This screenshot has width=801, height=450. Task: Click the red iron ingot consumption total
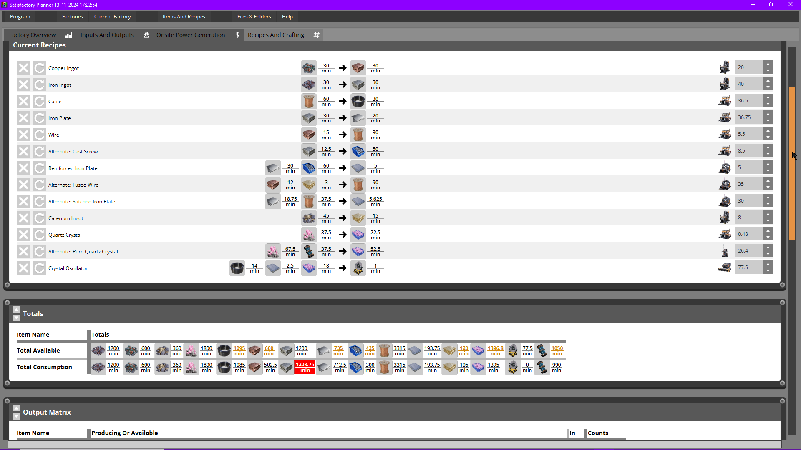pyautogui.click(x=305, y=367)
